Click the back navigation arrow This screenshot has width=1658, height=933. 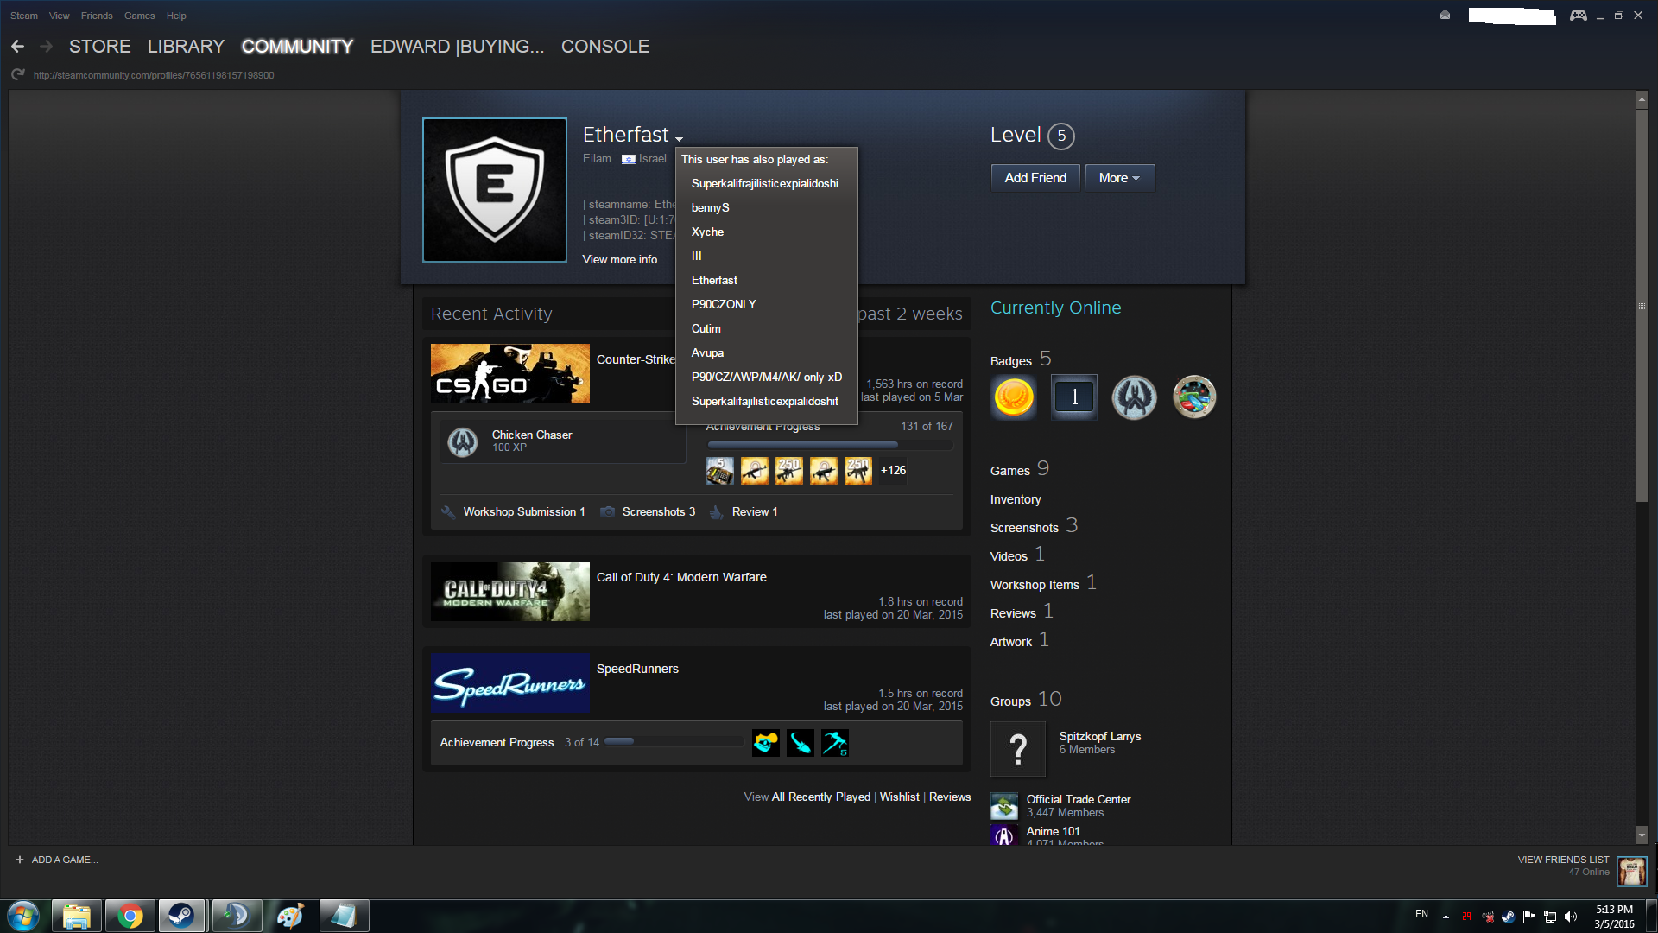[x=17, y=47]
